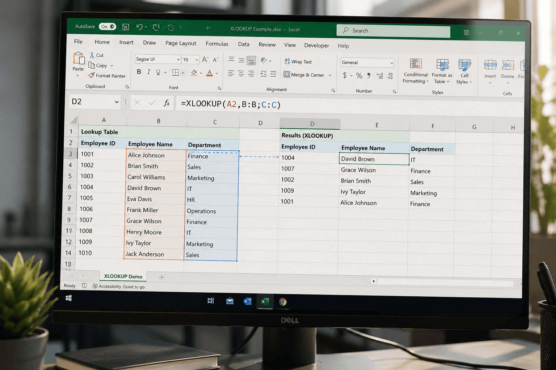Click the Save icon in title bar

tap(126, 27)
